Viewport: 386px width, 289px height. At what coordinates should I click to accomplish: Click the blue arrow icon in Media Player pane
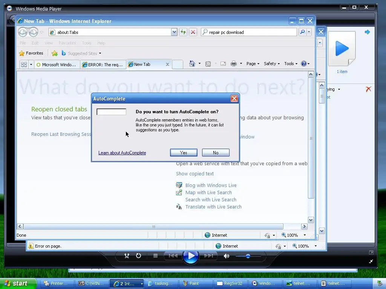367,32
